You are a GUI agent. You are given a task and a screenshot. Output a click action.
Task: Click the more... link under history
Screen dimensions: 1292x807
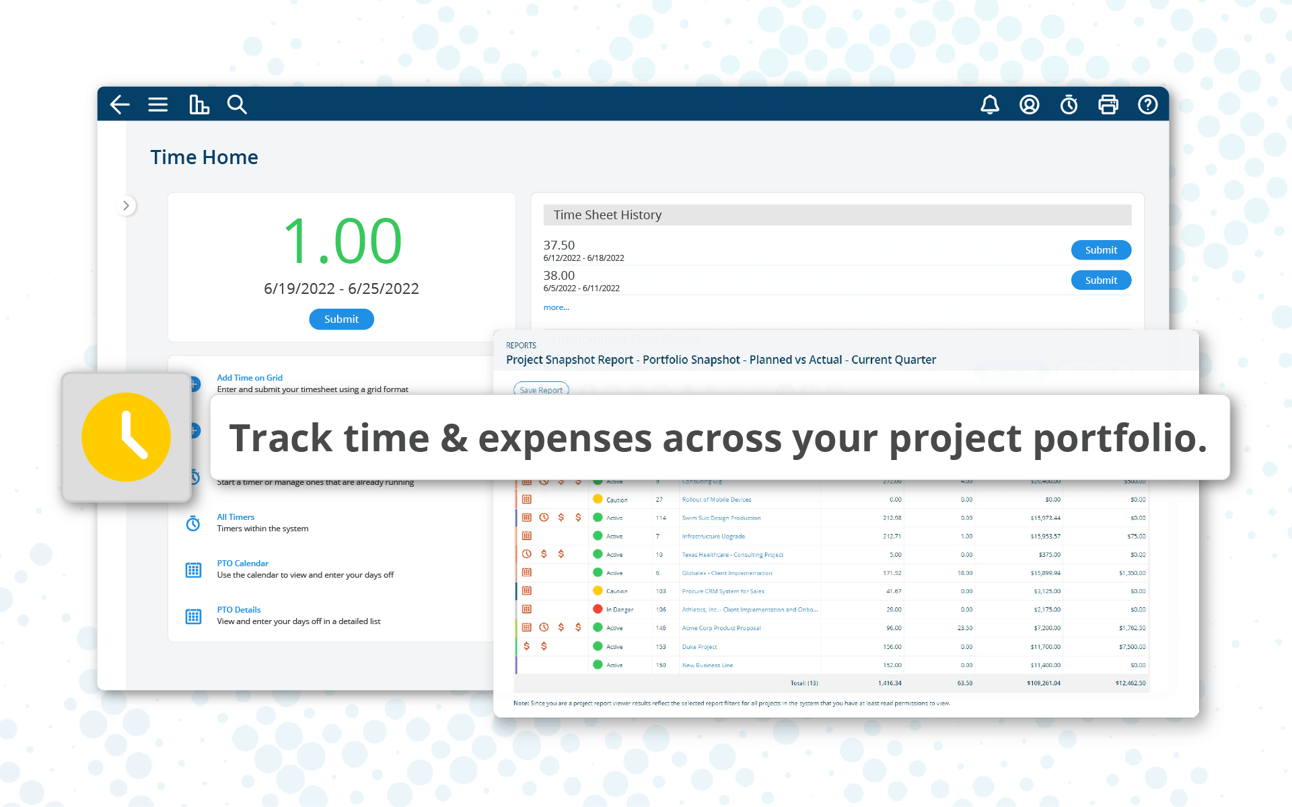point(556,307)
